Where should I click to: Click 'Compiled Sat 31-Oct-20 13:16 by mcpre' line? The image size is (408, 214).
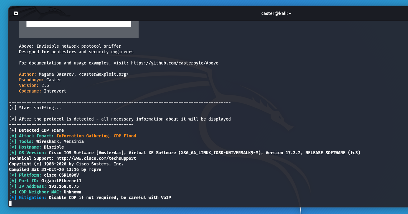pyautogui.click(x=55, y=169)
